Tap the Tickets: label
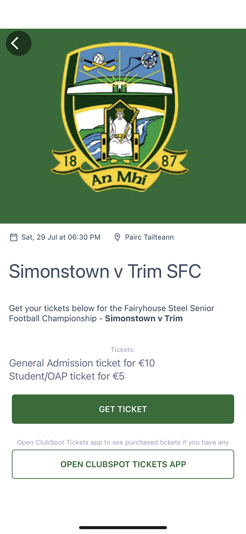 tap(123, 350)
